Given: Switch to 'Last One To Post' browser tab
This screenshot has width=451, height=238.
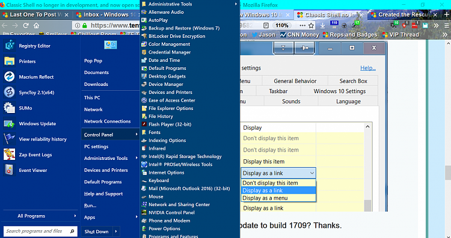Looking at the screenshot, I should pyautogui.click(x=35, y=14).
